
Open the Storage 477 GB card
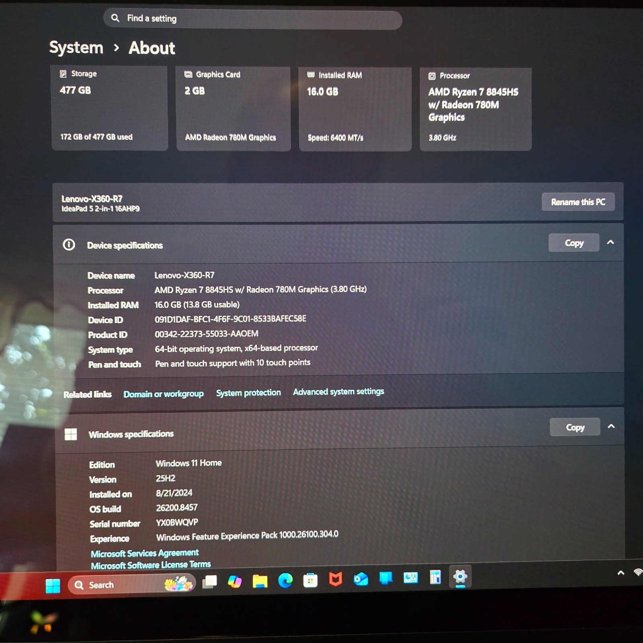point(110,108)
